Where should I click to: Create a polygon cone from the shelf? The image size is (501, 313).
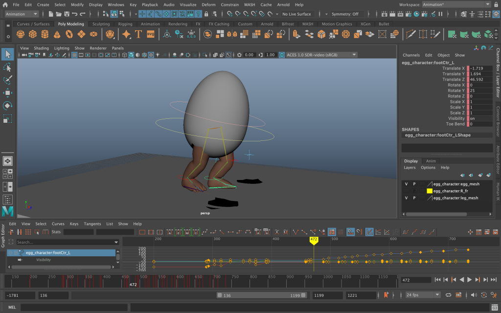pyautogui.click(x=57, y=34)
